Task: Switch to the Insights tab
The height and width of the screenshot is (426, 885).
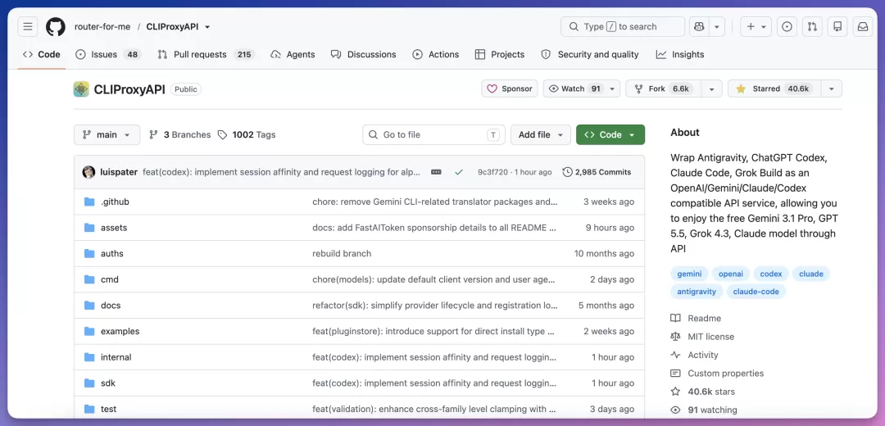Action: pos(680,55)
